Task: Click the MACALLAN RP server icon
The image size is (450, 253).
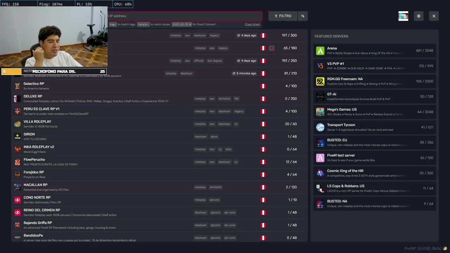Action: coord(18,187)
